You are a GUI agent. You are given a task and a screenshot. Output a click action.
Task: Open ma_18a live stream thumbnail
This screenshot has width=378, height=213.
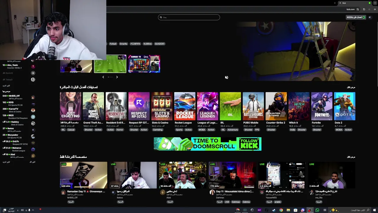pos(332,175)
